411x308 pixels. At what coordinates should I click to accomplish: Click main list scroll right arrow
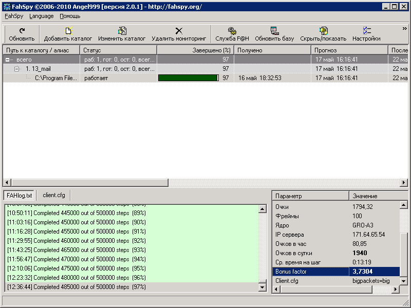(404, 183)
